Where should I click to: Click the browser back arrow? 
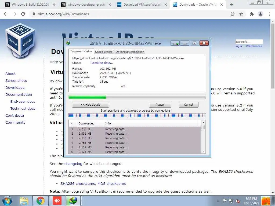(6, 14)
